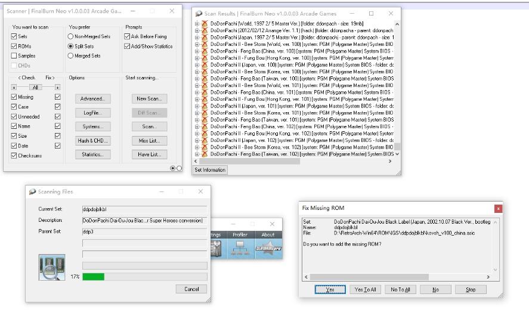The image size is (529, 334).
Task: Click the Current Set field ddpdojblkbl
Action: coord(144,209)
